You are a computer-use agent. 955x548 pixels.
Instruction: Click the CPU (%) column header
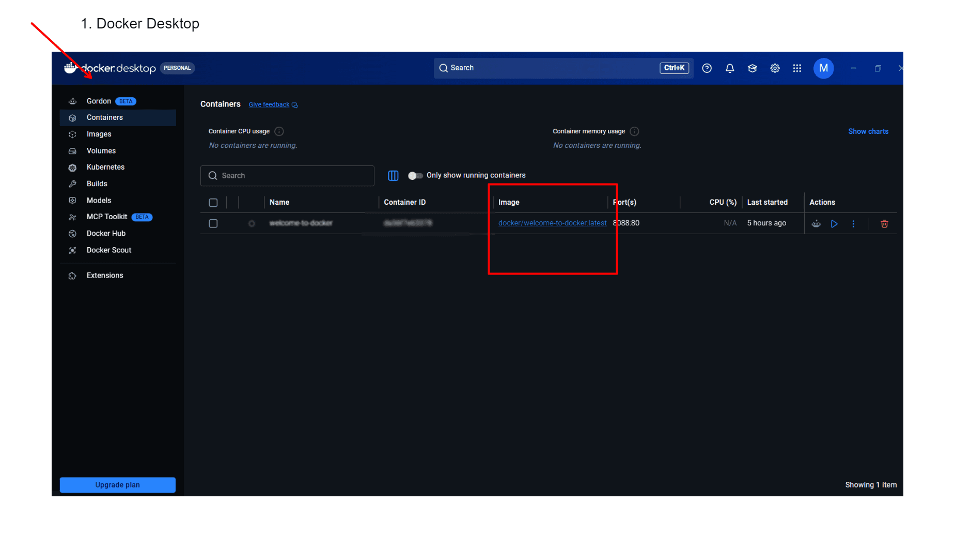pyautogui.click(x=723, y=203)
